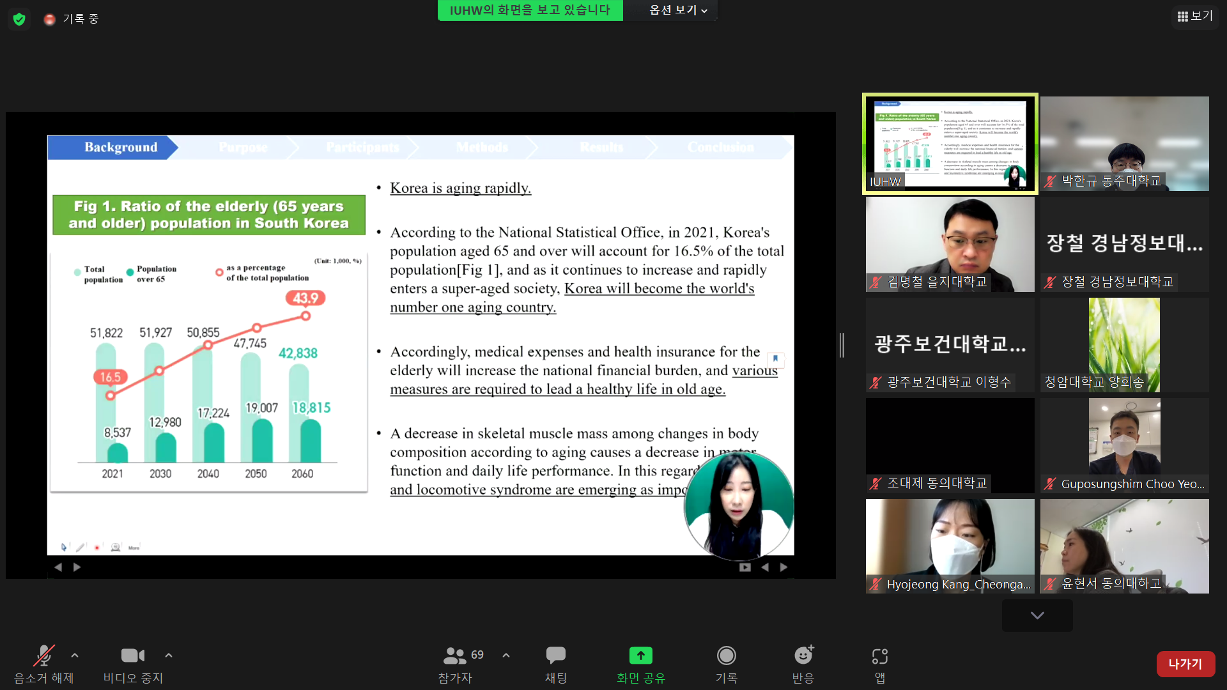The height and width of the screenshot is (690, 1227).
Task: Stop the video (비디오 중지)
Action: click(x=133, y=656)
